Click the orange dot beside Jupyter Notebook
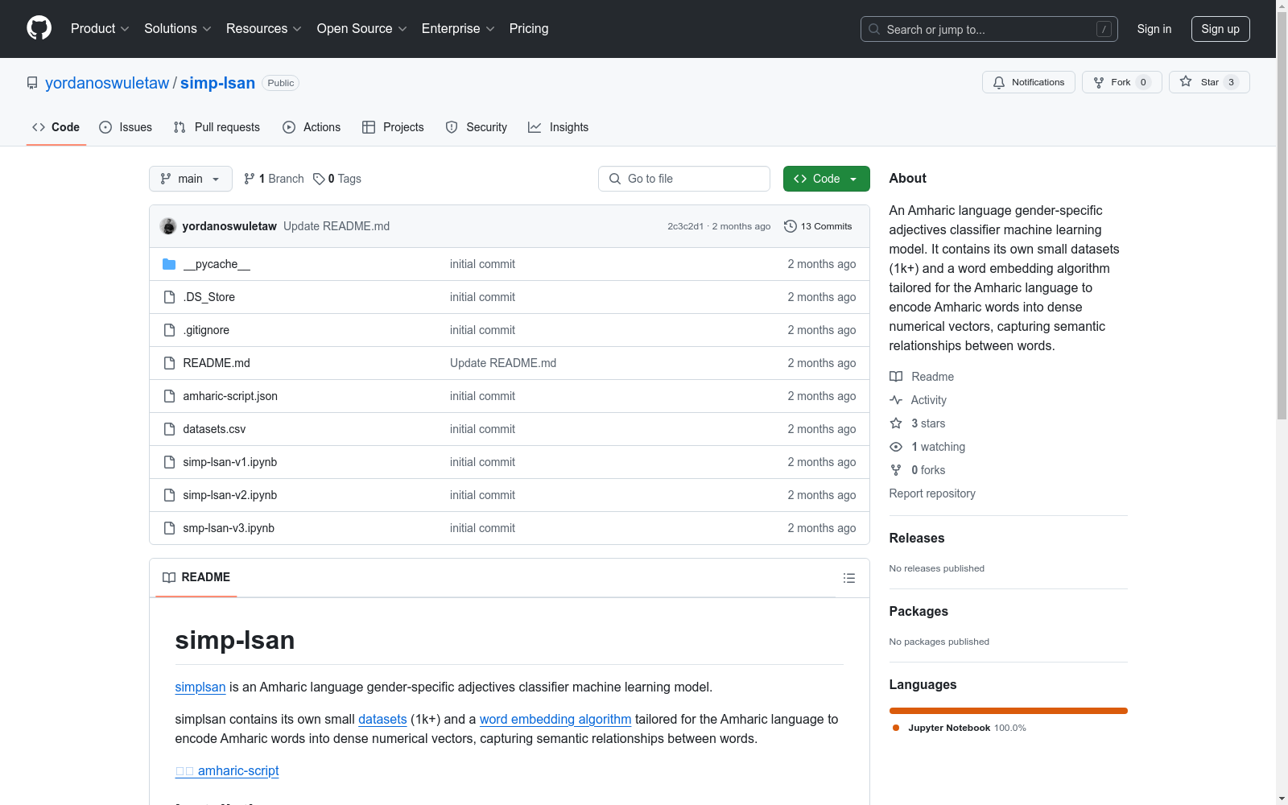 point(896,728)
